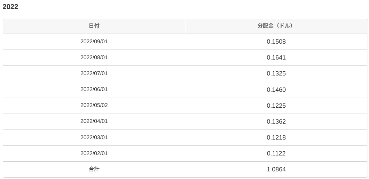369x179 pixels.
Task: Click the 2022/04/01 date cell
Action: point(94,121)
